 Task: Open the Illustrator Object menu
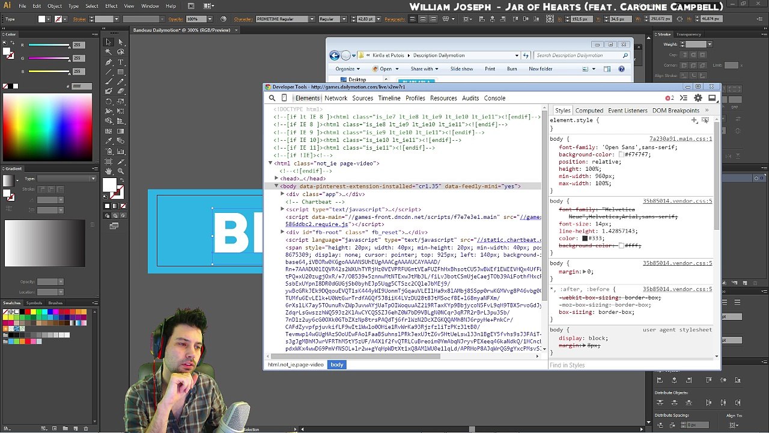pos(55,6)
